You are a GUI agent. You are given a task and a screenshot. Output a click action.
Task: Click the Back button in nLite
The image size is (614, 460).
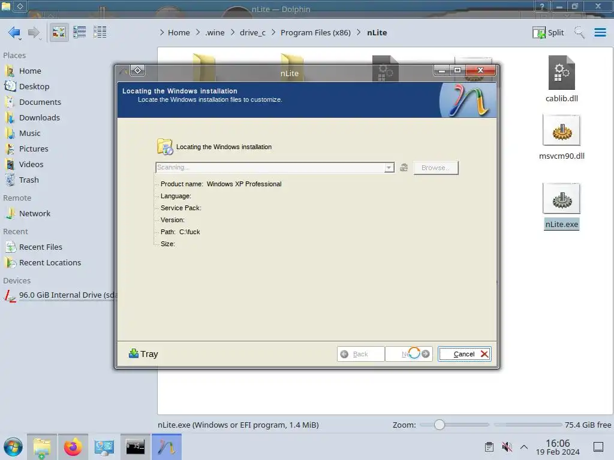click(x=360, y=354)
